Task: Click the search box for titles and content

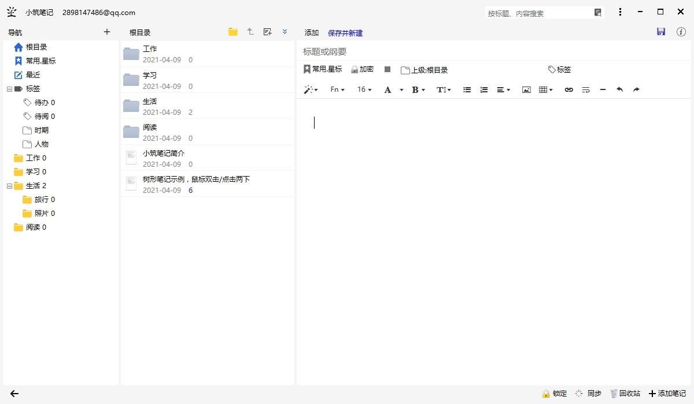Action: coord(539,13)
